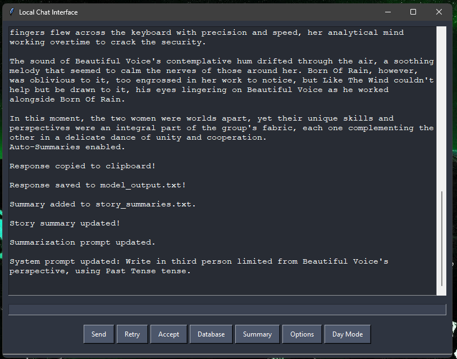Click the "Story summary updated!" message line

pos(65,223)
